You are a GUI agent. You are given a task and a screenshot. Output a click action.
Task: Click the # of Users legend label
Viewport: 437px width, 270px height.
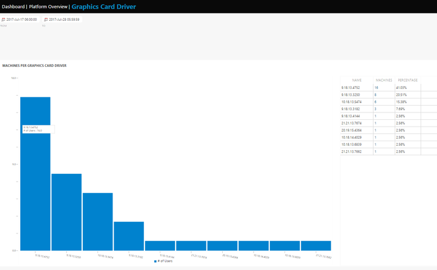[x=165, y=261]
